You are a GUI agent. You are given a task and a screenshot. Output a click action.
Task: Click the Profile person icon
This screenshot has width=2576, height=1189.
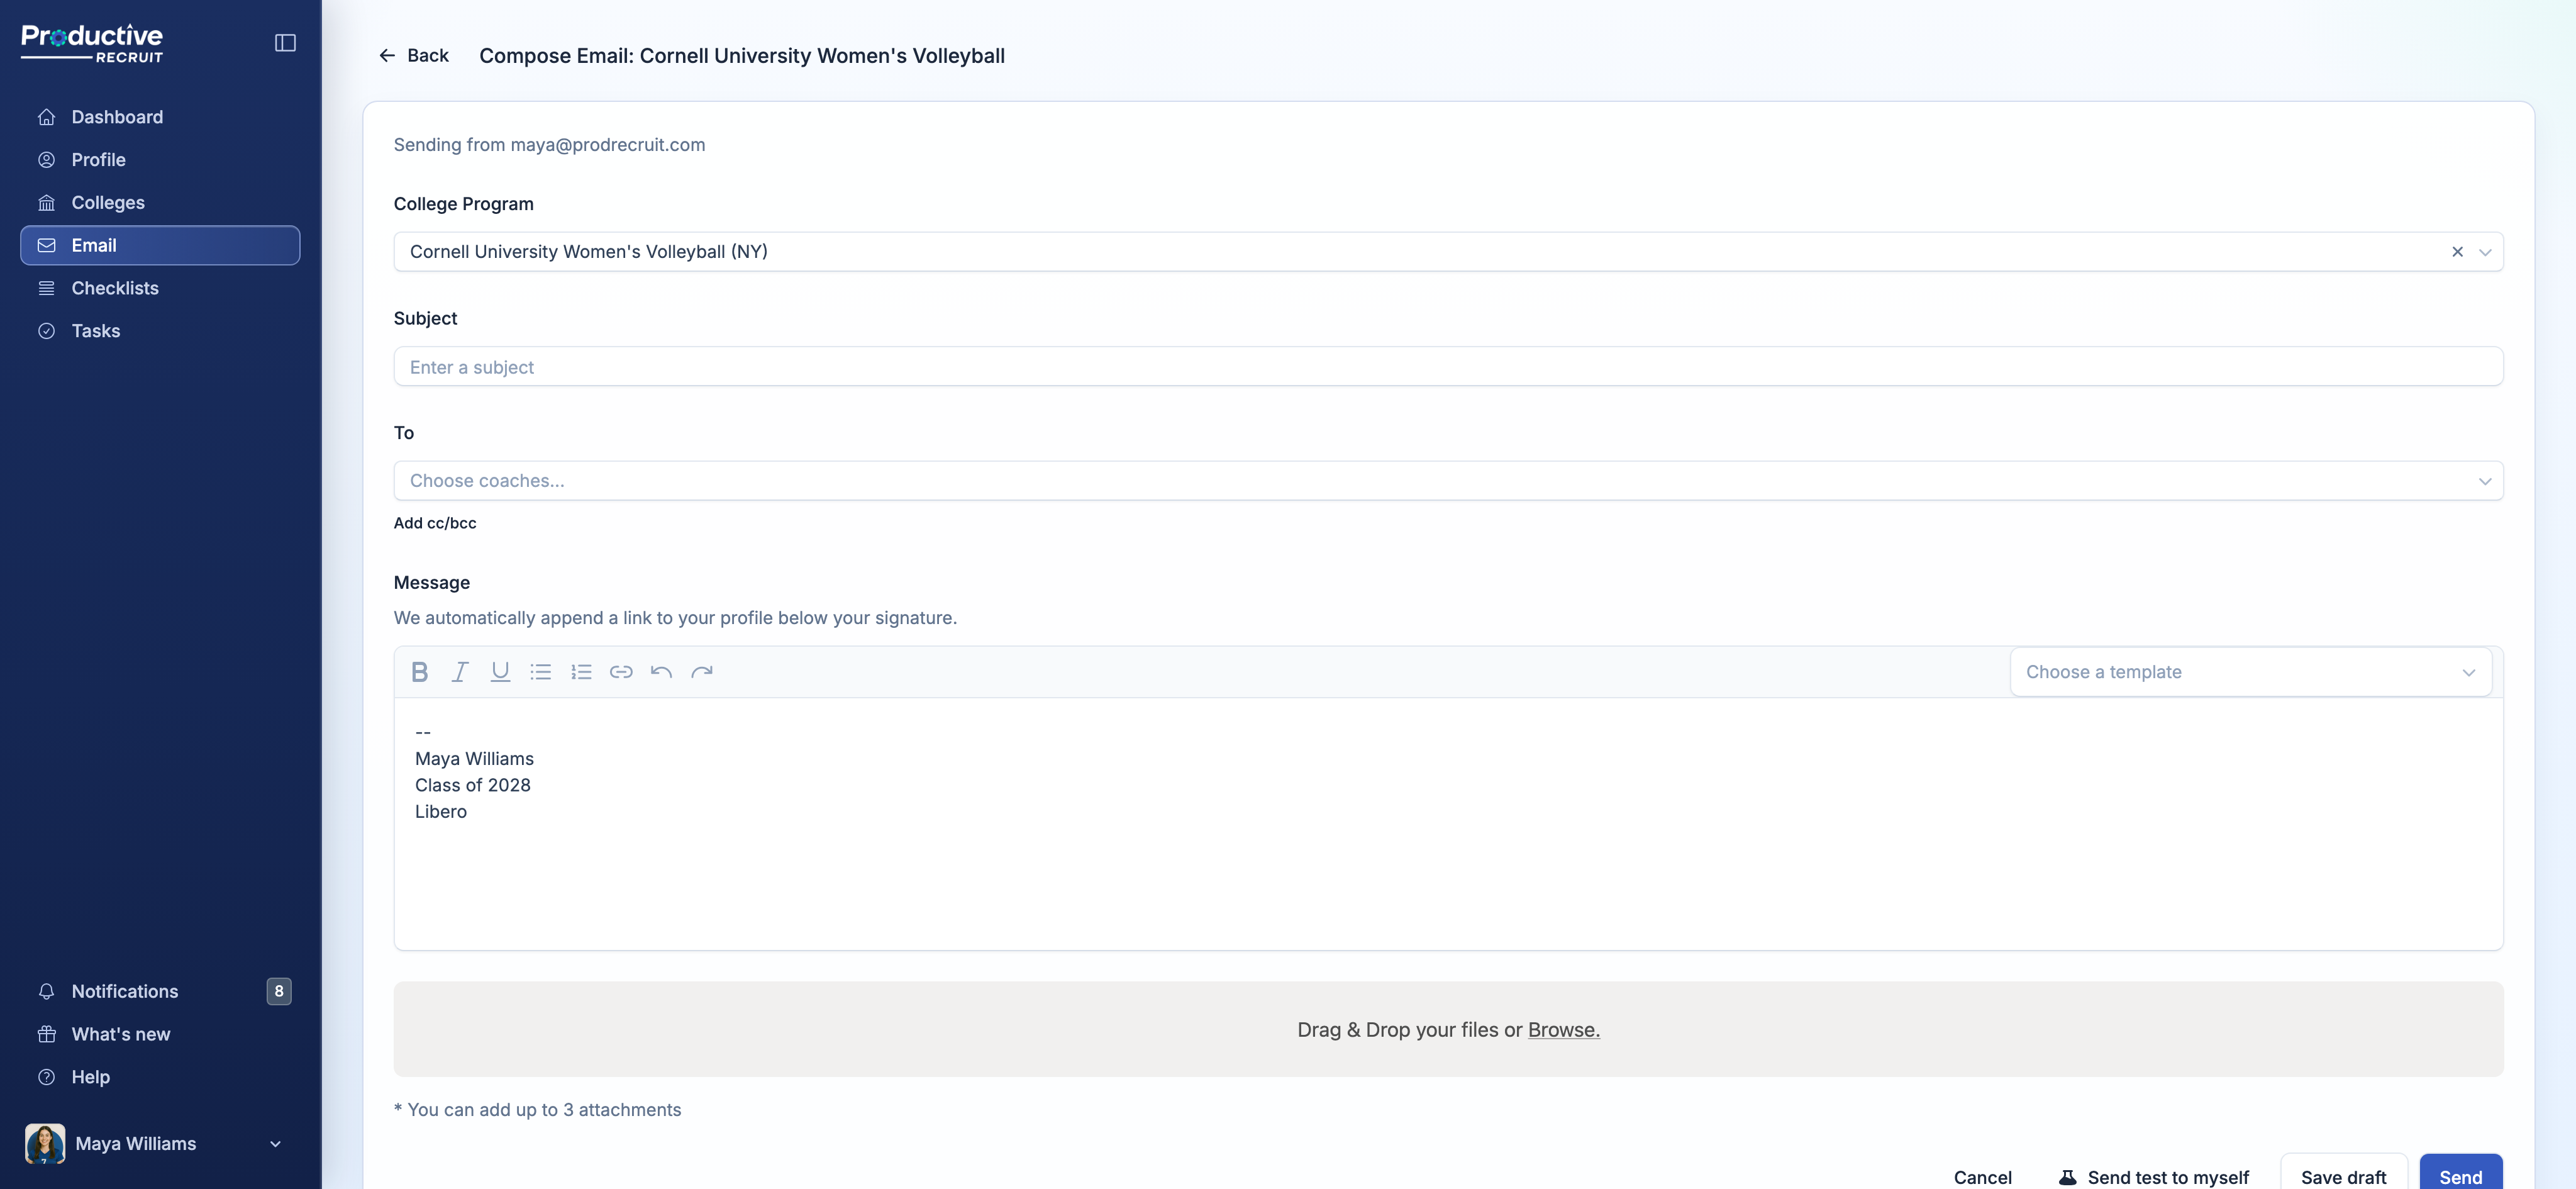pyautogui.click(x=46, y=160)
